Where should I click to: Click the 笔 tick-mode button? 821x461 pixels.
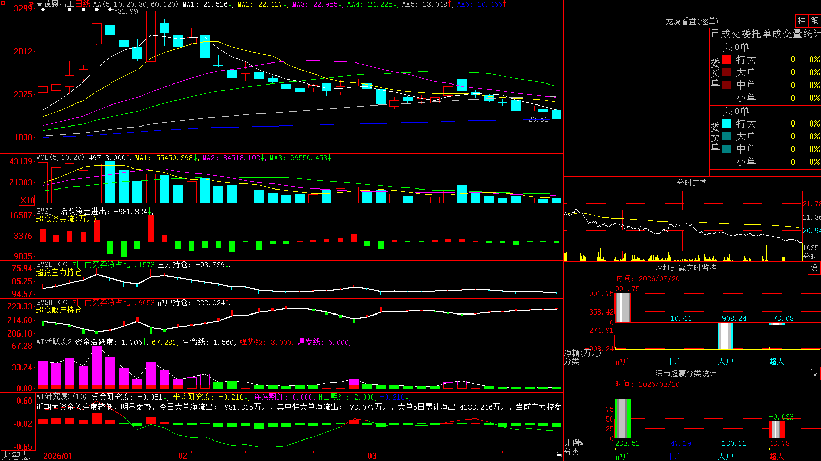click(x=814, y=21)
